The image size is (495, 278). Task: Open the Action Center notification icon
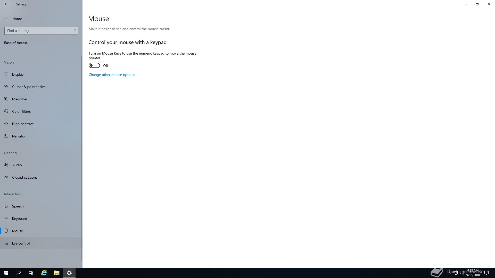click(486, 273)
